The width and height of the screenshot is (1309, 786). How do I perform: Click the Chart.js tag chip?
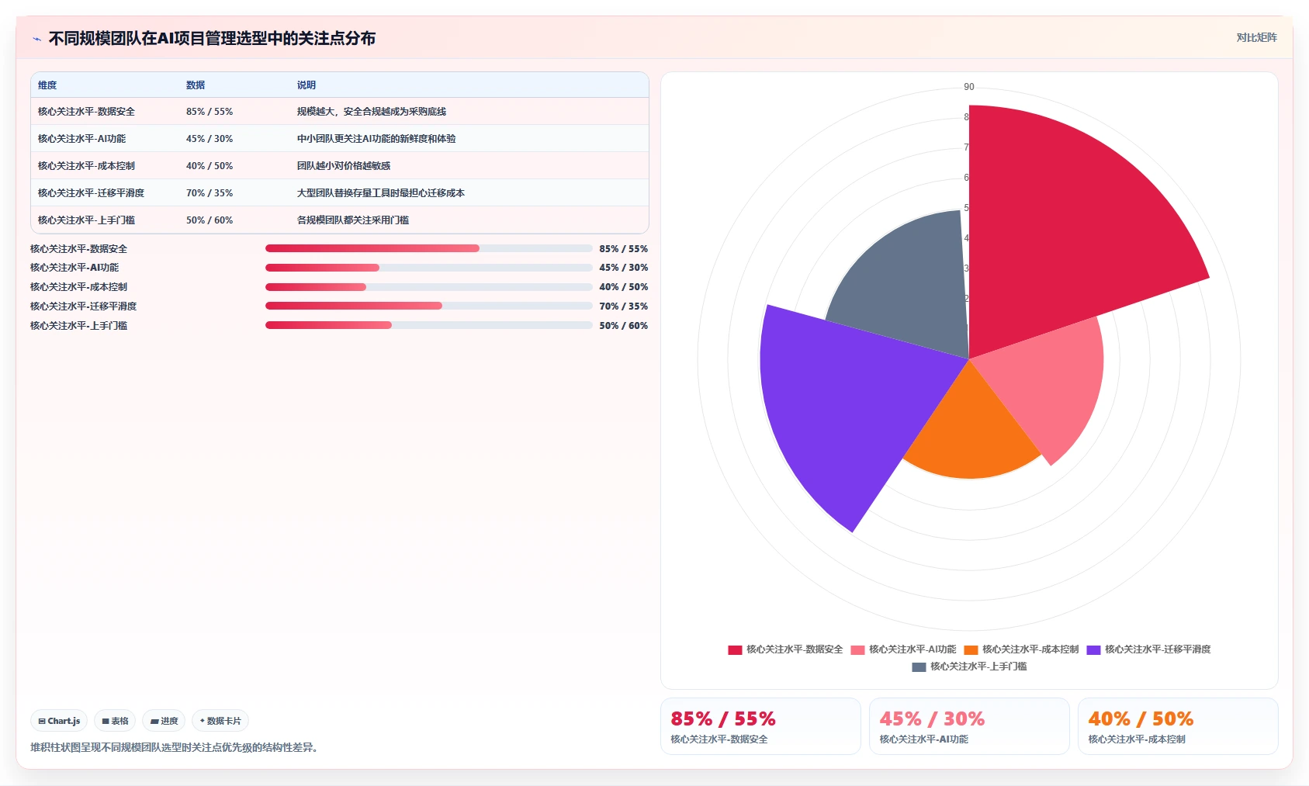click(x=59, y=721)
